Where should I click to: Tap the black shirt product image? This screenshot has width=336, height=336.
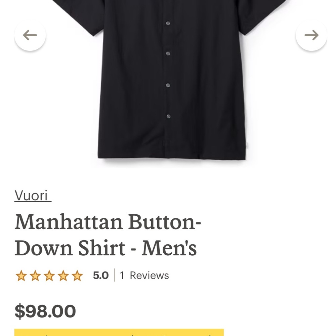(x=168, y=84)
